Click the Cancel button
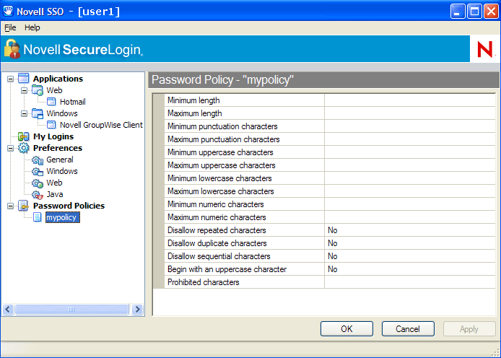This screenshot has height=358, width=501. (x=408, y=328)
